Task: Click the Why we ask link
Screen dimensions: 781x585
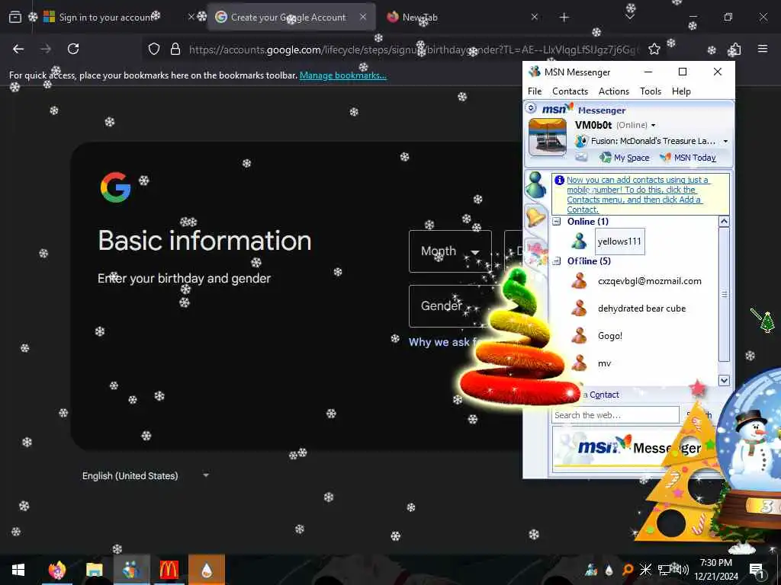Action: (441, 342)
